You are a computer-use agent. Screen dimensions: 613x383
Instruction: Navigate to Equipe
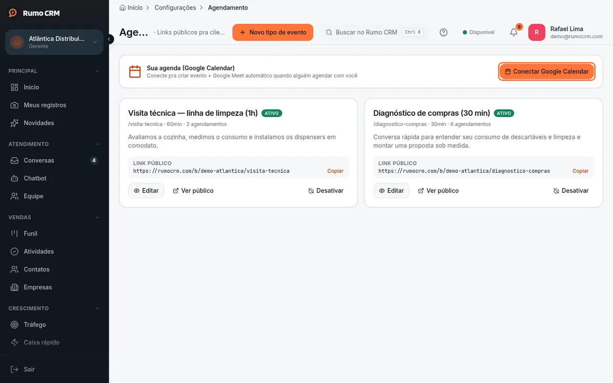(55, 196)
